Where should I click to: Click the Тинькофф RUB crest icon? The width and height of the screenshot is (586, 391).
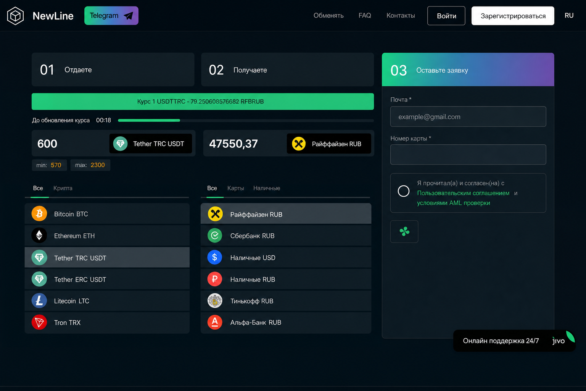215,301
